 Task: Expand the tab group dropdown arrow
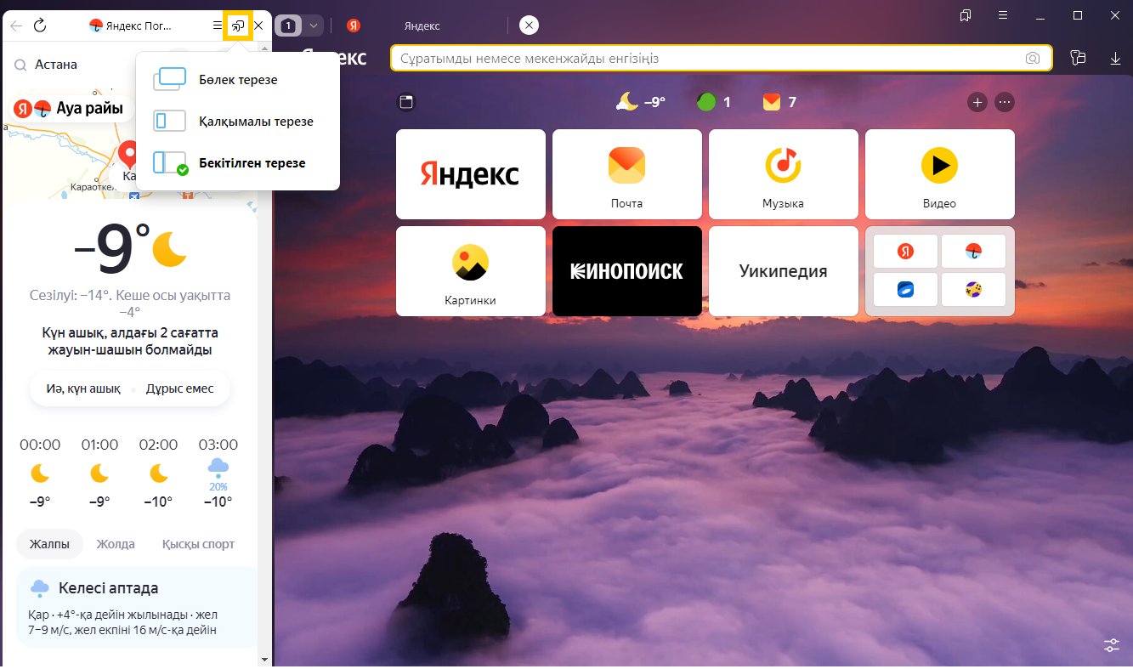click(x=314, y=26)
